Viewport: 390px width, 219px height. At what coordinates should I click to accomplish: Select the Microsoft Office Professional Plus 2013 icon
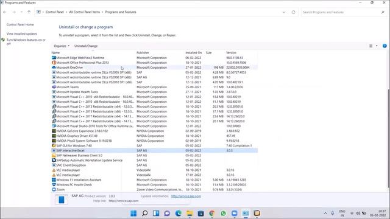point(54,63)
